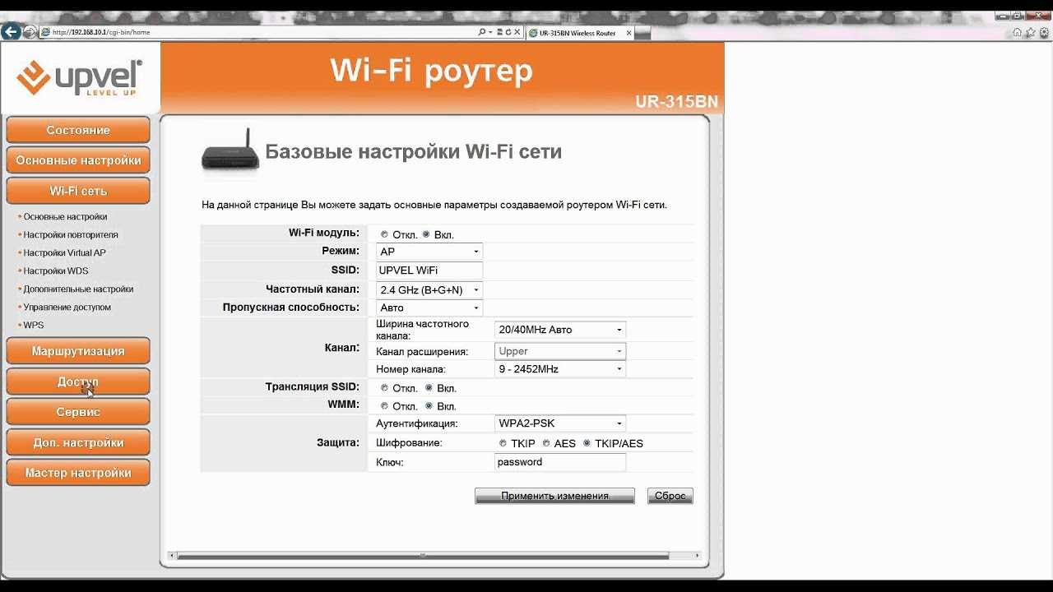Go to WPS link
Viewport: 1053px width, 592px height.
34,326
